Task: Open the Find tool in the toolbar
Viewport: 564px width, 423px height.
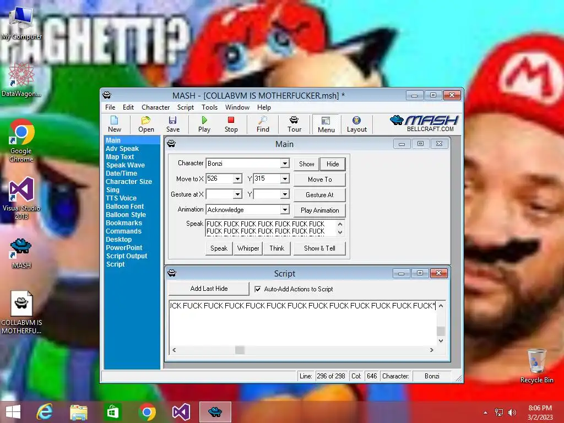Action: 263,124
